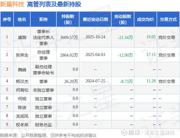This screenshot has height=138, width=180.
Task: Click the average price 11.28
Action: click(151, 81)
